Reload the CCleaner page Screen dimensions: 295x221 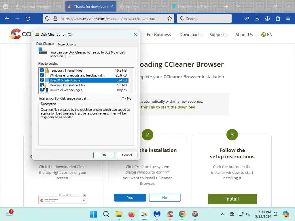tap(28, 19)
